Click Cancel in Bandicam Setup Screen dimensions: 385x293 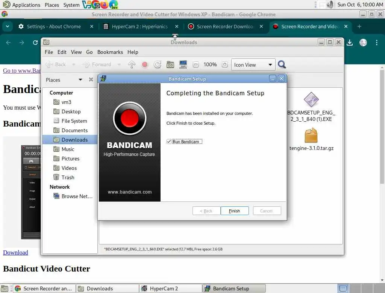(267, 211)
